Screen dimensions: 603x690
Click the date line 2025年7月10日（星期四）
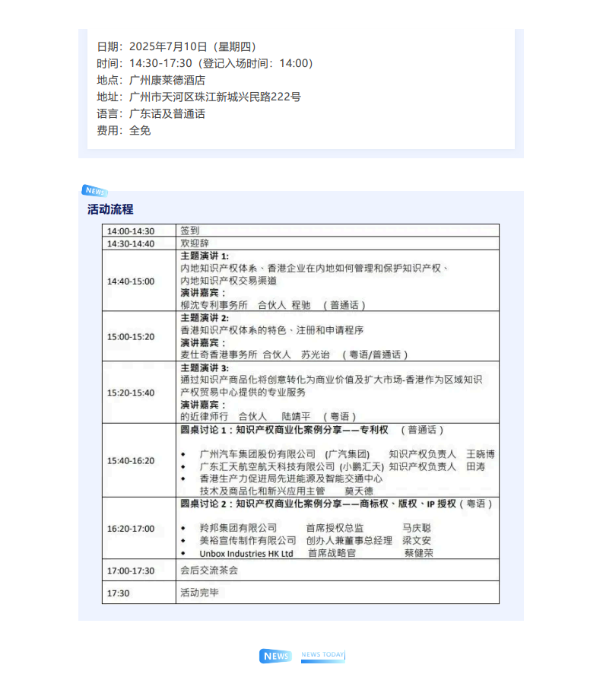point(177,46)
